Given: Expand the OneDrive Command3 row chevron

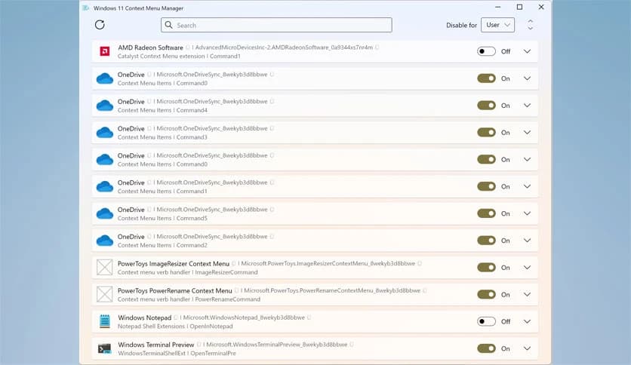Looking at the screenshot, I should (527, 132).
